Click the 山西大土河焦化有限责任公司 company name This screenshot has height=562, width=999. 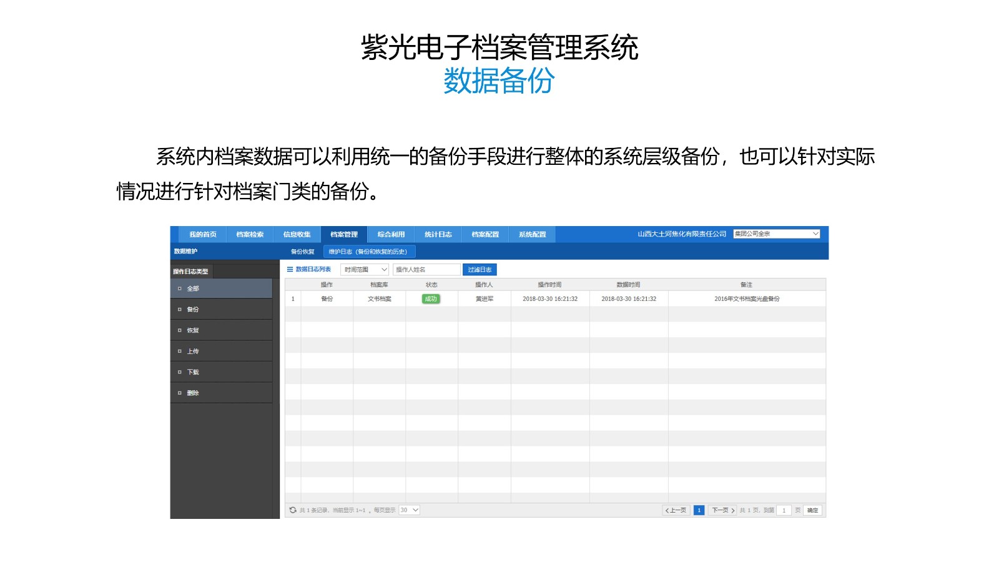pyautogui.click(x=682, y=234)
